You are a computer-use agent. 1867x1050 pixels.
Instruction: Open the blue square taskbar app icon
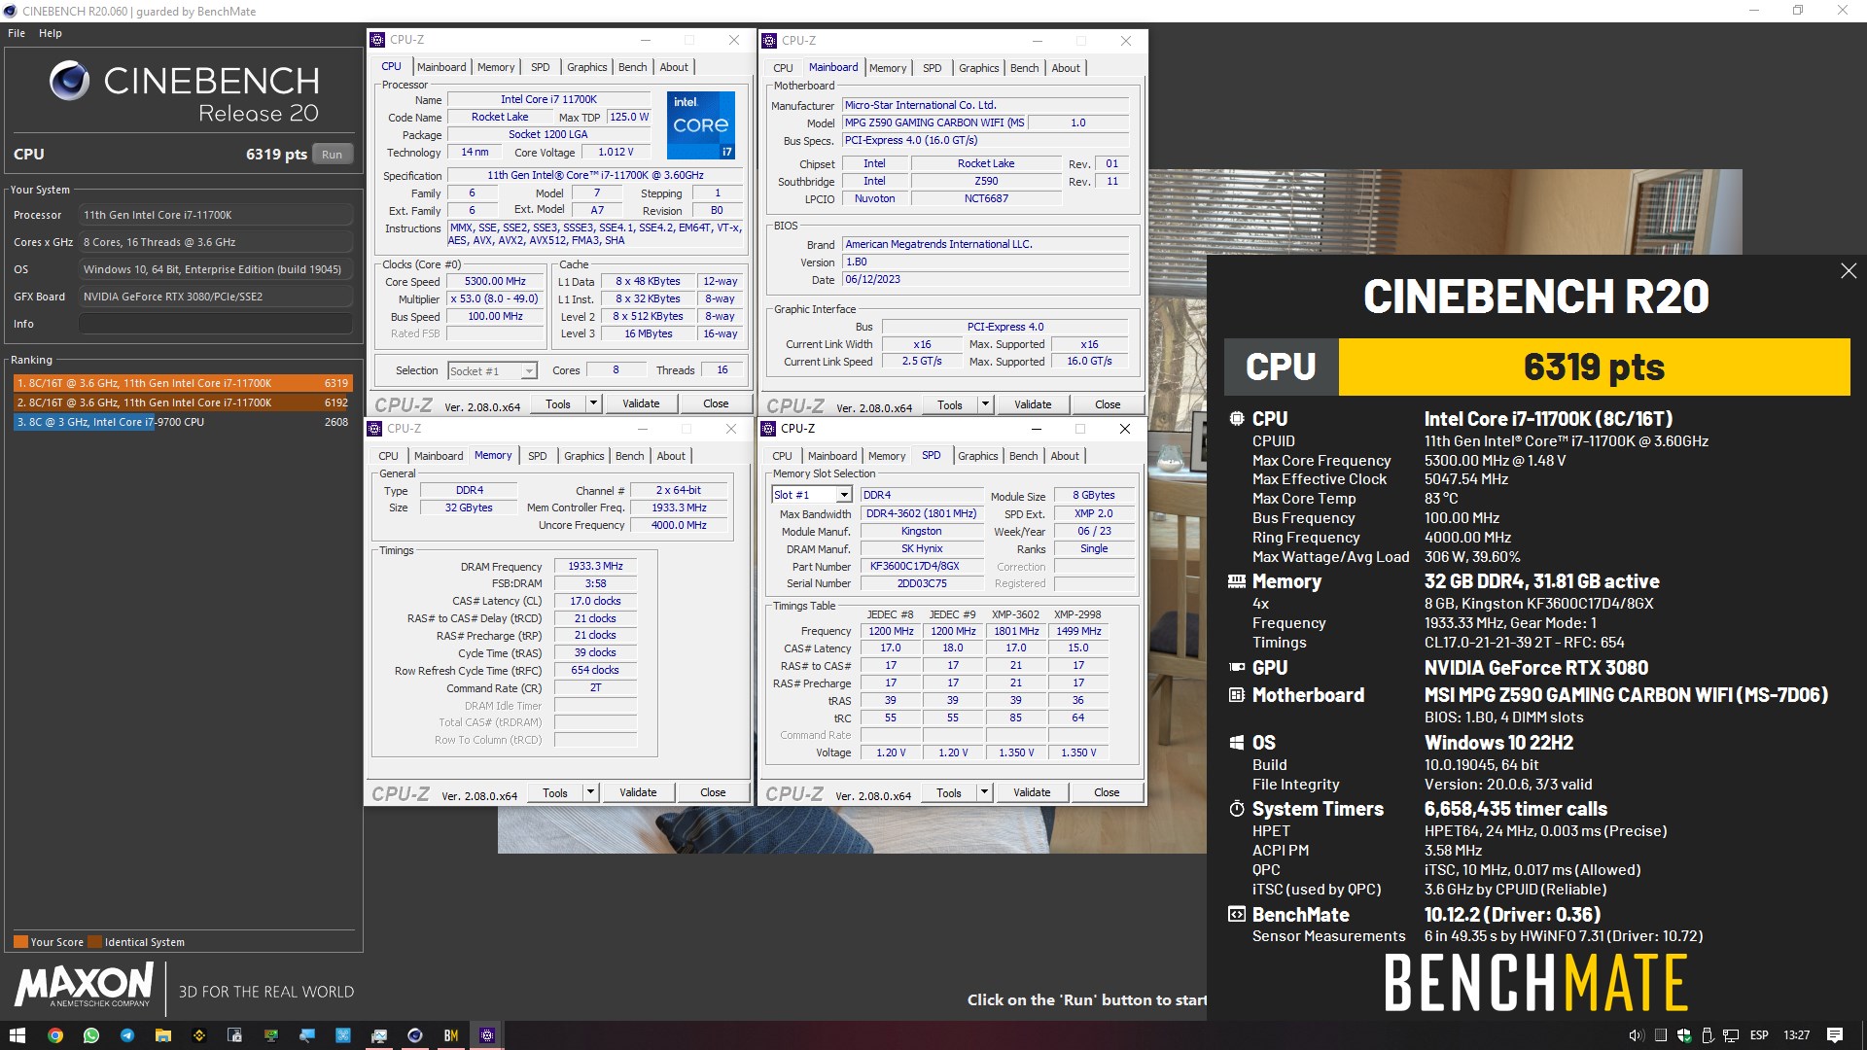point(343,1035)
